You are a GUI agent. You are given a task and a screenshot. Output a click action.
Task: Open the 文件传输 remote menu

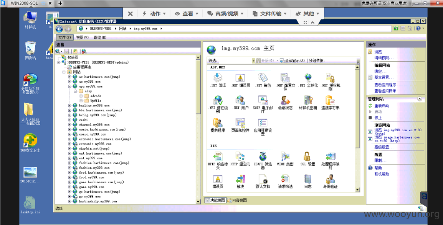[x=269, y=13]
